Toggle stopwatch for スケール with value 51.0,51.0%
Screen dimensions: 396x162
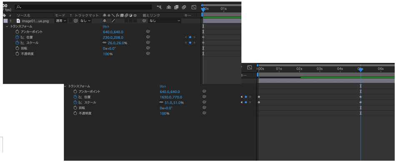(x=75, y=102)
